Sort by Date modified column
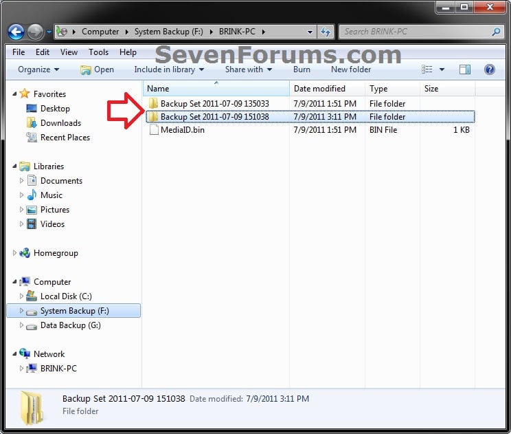 (x=327, y=89)
